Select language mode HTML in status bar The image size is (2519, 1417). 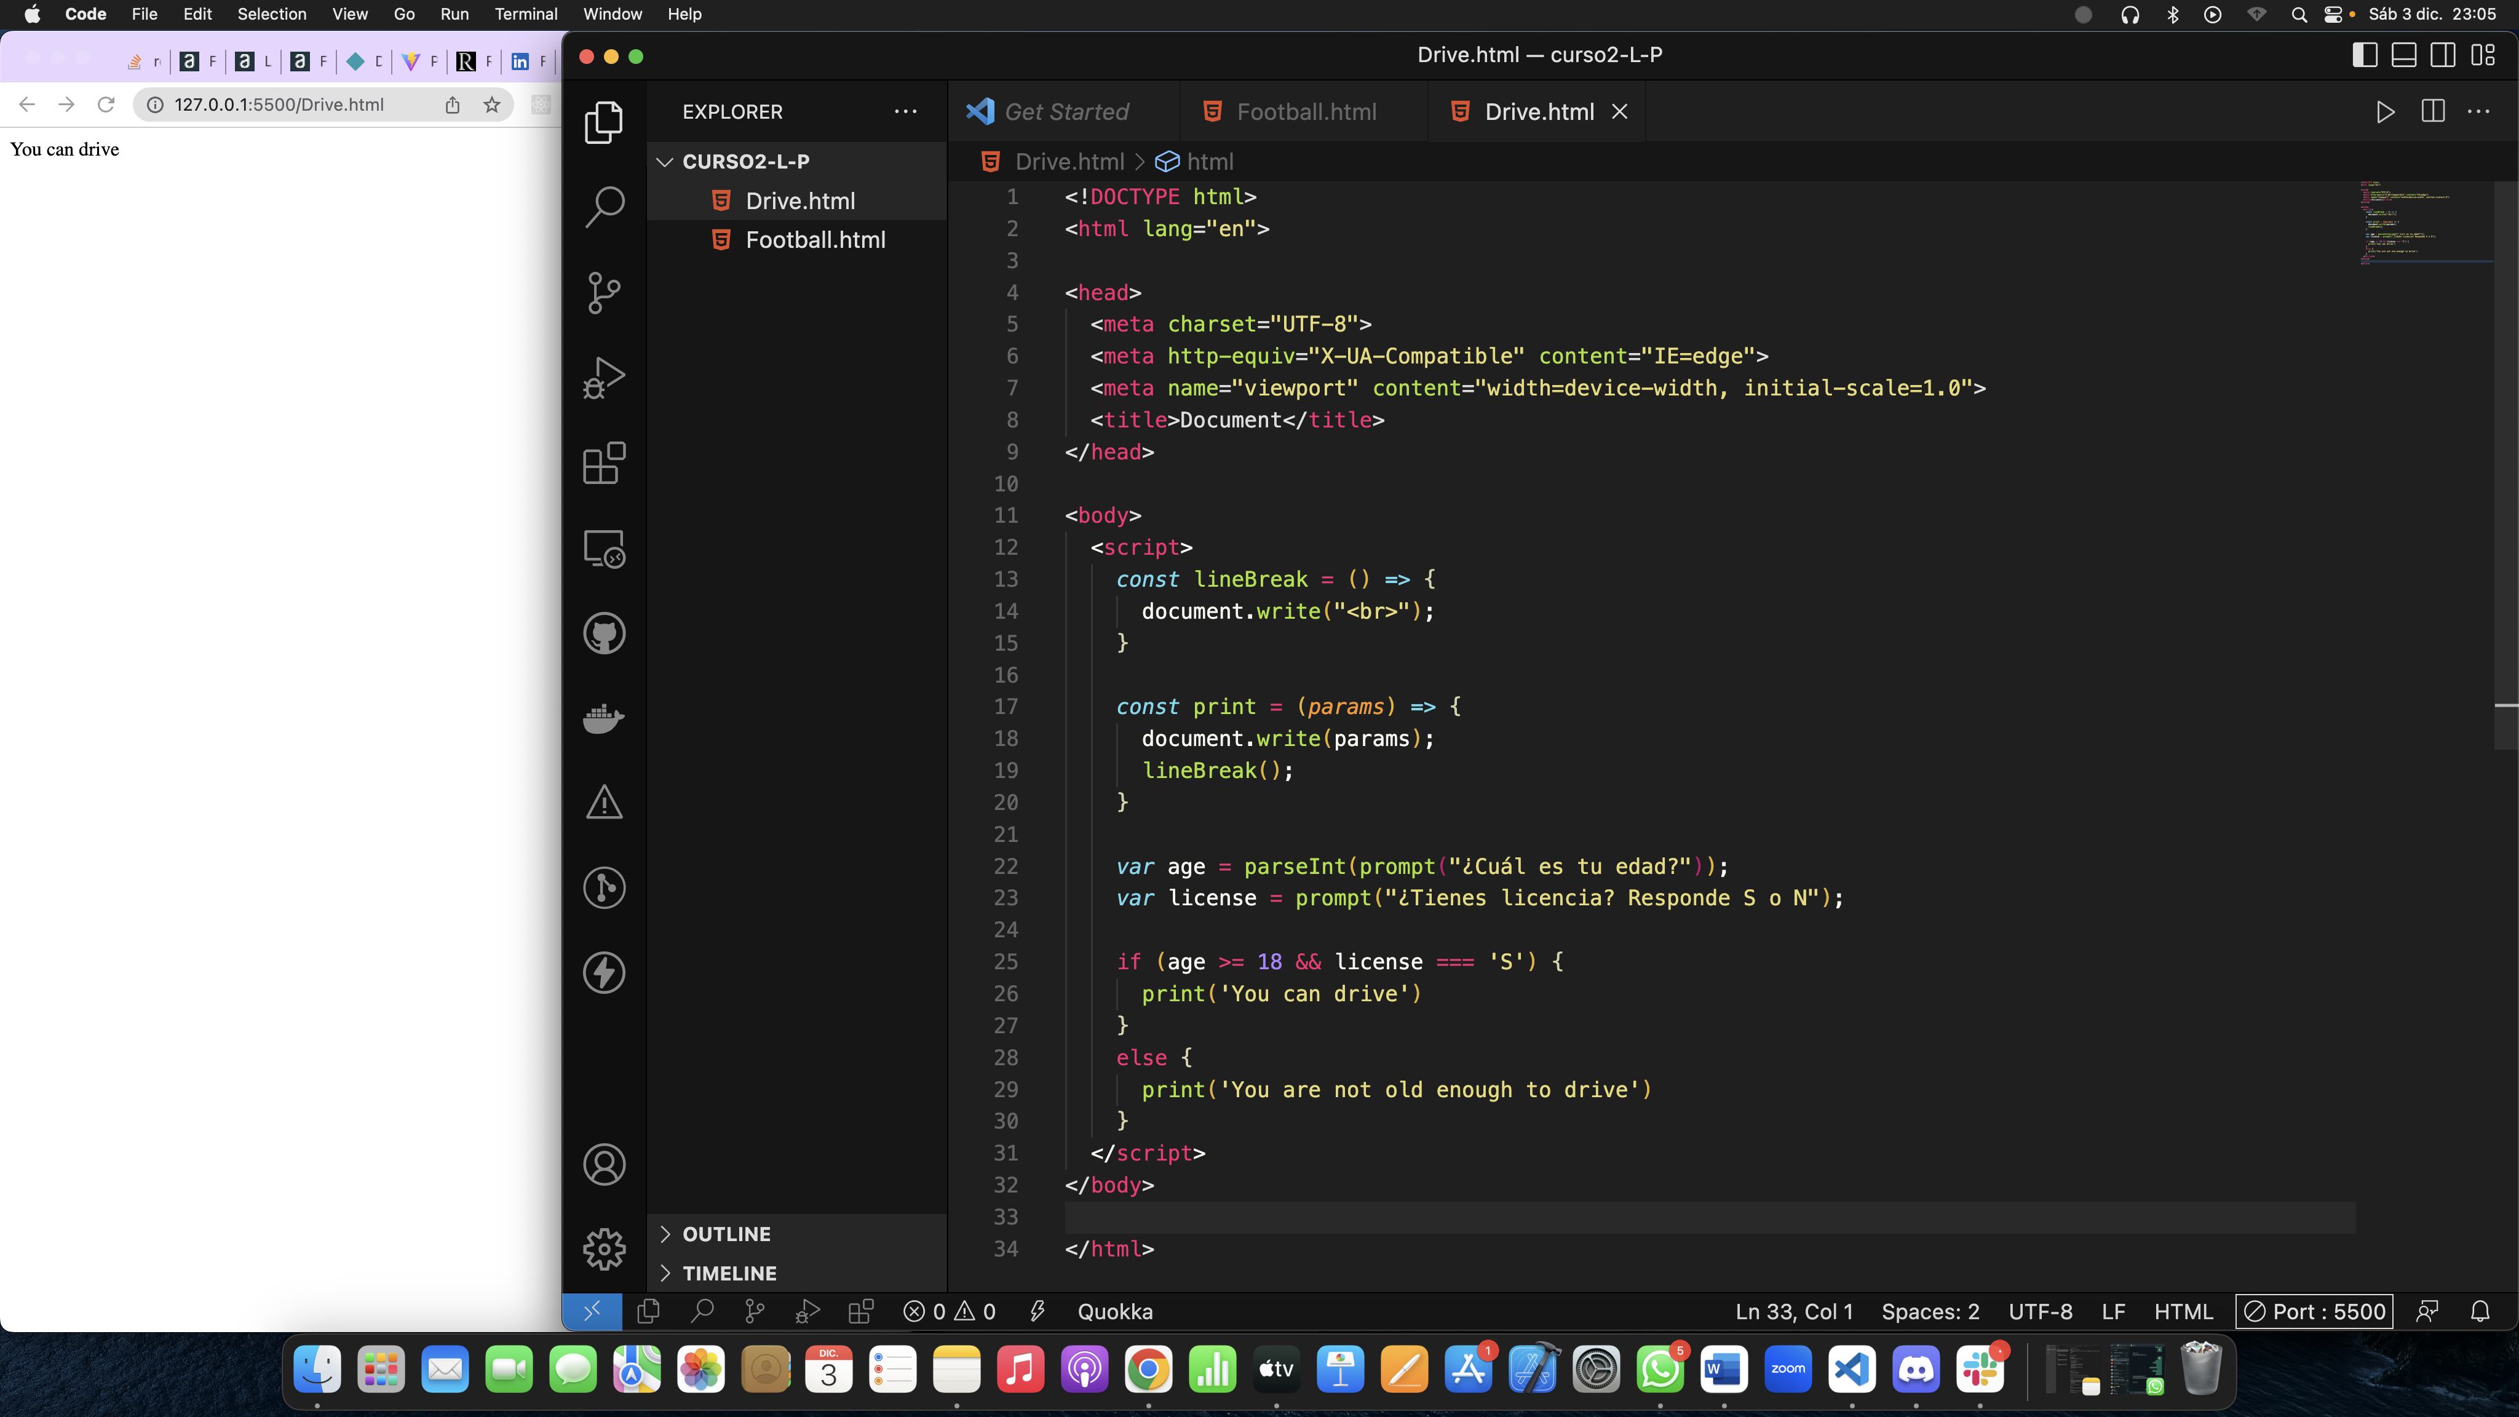point(2183,1311)
